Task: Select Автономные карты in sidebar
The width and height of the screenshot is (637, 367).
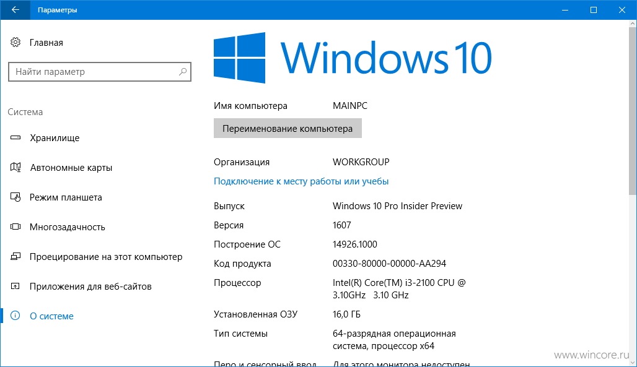Action: [x=71, y=168]
